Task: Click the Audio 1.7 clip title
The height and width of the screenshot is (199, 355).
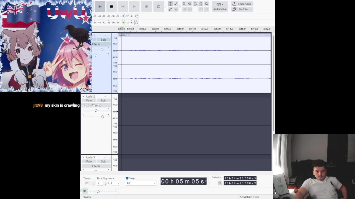Action: click(x=124, y=35)
